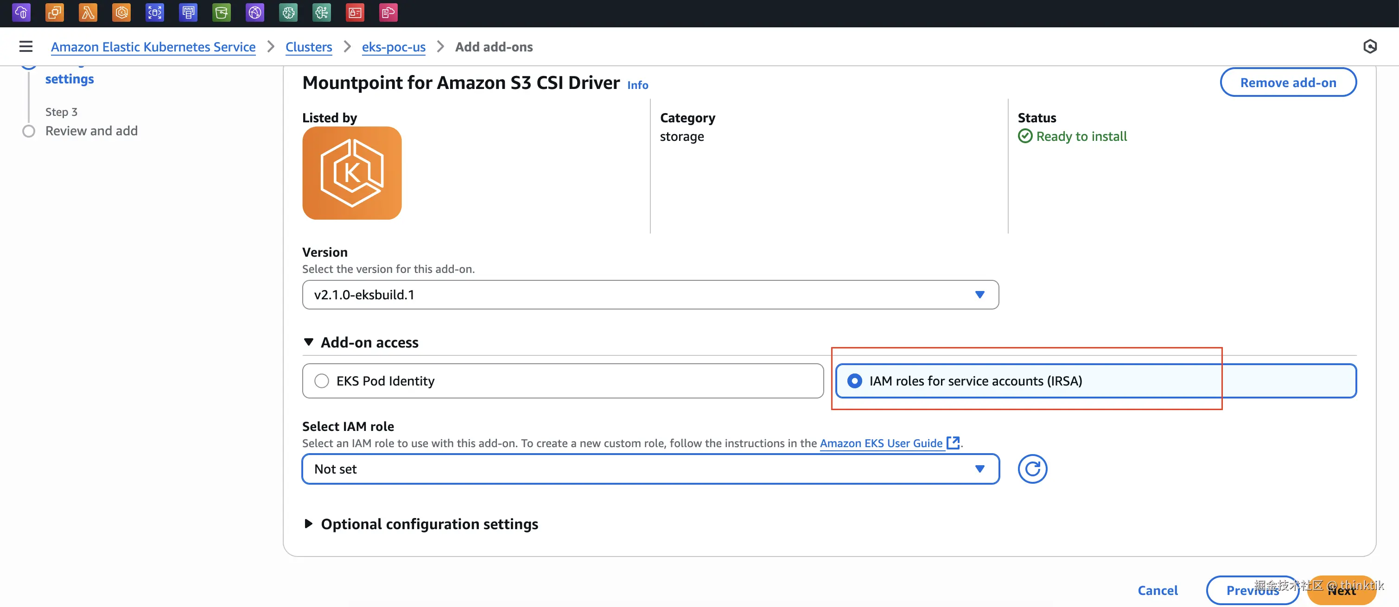Click the EC2 service shortcut icon
The height and width of the screenshot is (607, 1399).
54,13
